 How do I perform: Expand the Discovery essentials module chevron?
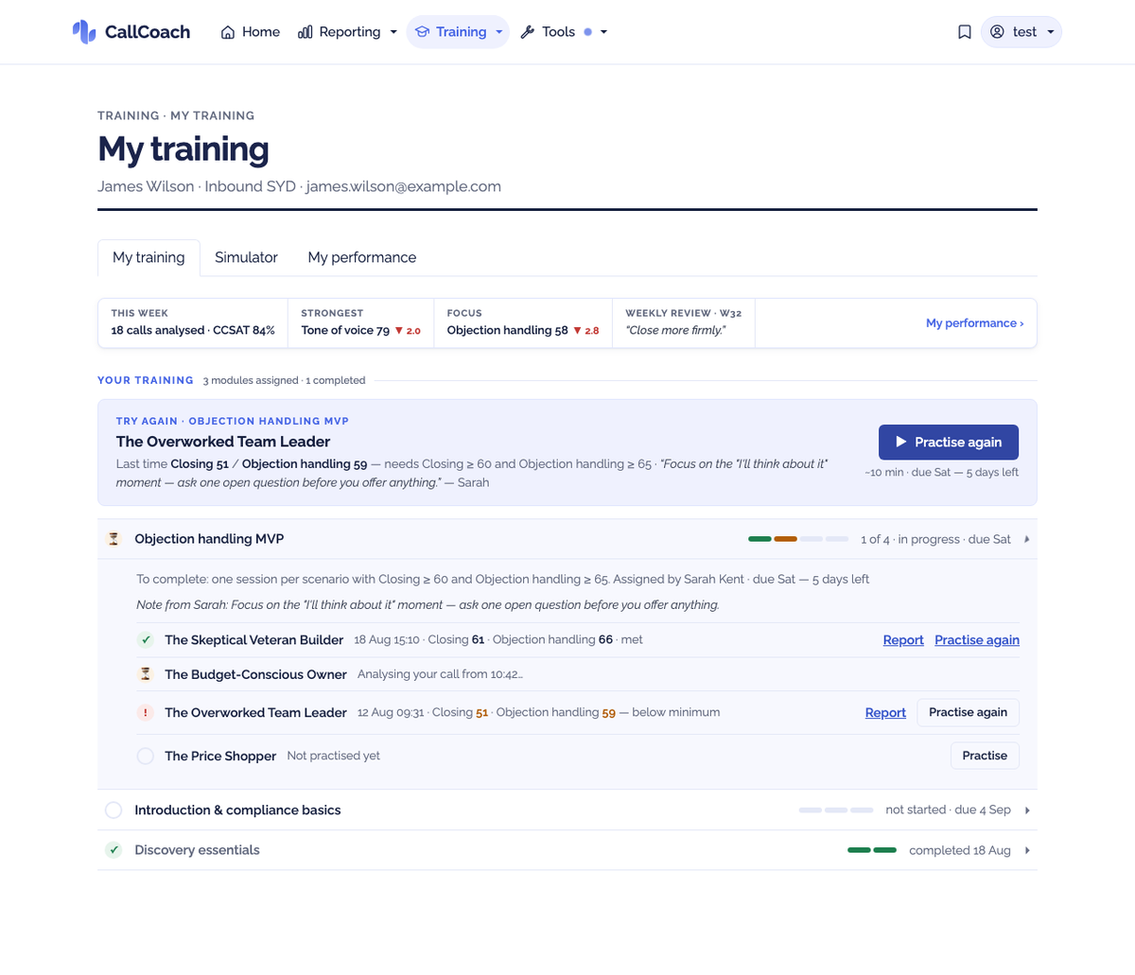coord(1027,850)
